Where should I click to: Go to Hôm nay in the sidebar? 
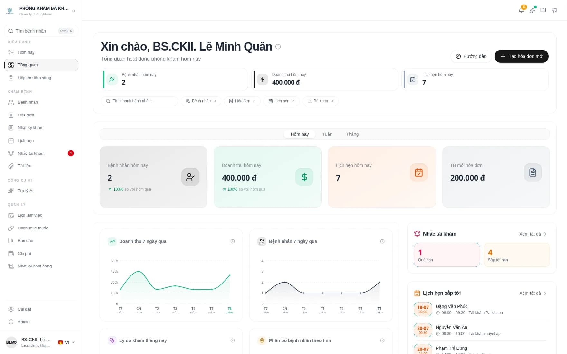tap(41, 52)
